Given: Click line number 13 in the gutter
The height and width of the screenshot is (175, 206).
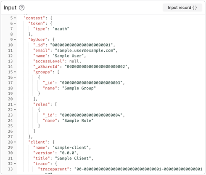Looking at the screenshot, I should click(x=10, y=61).
